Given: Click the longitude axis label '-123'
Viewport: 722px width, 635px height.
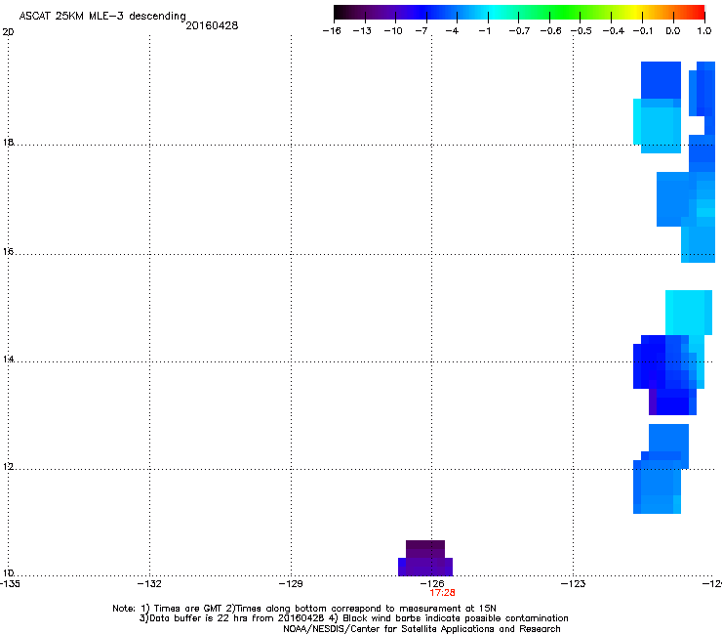Looking at the screenshot, I should tap(574, 584).
